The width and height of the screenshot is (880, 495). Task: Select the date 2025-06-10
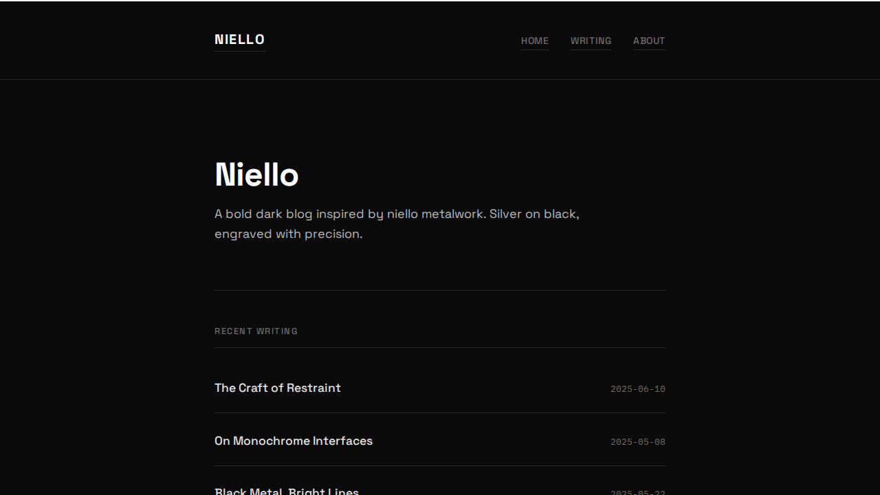pos(638,388)
